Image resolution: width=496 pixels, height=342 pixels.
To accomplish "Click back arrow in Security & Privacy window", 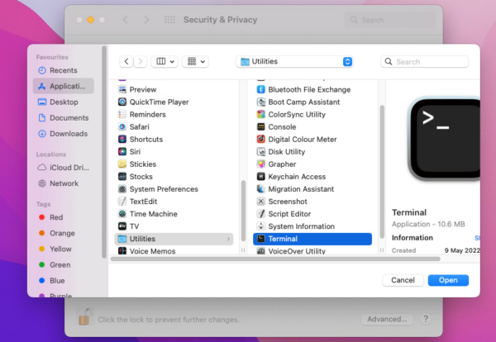I will 126,20.
